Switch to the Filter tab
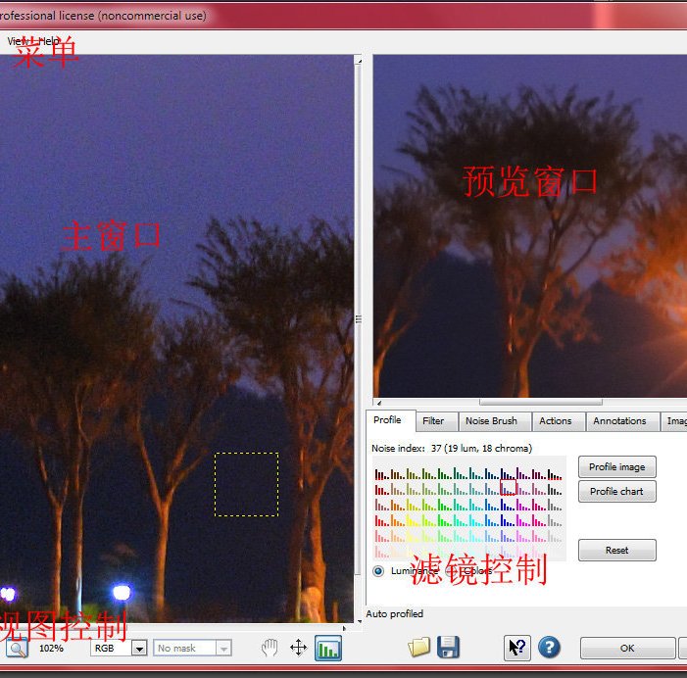 point(433,421)
